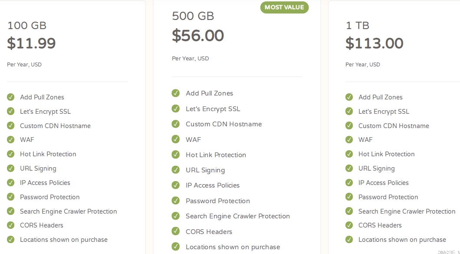Select the $113.00 price of the 1 TB plan
Image resolution: width=460 pixels, height=254 pixels.
375,43
